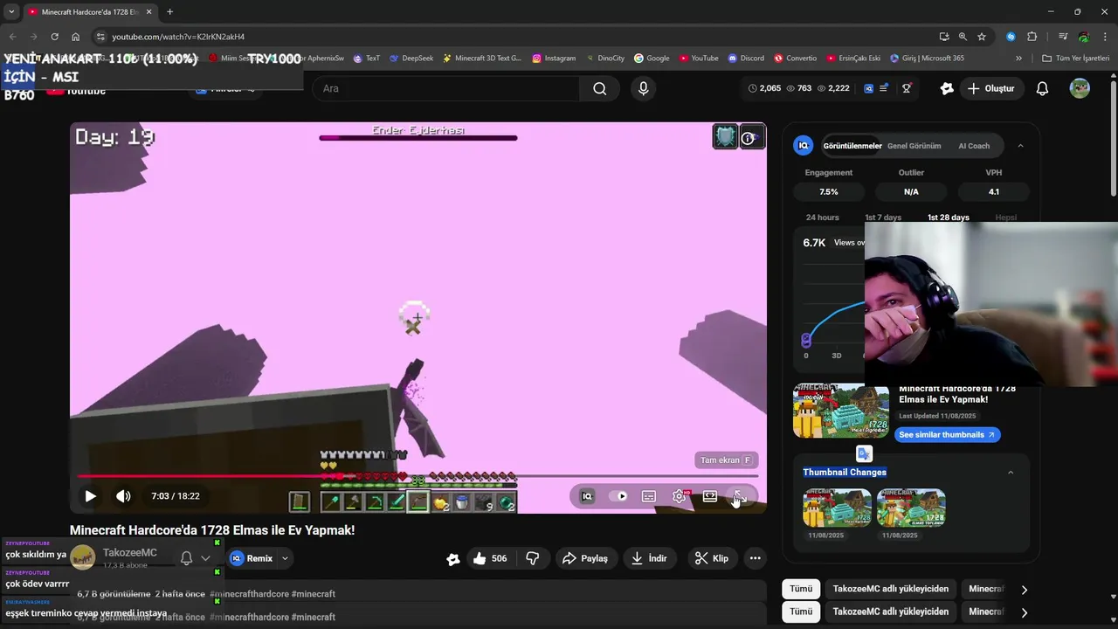Open new browser tab
Image resolution: width=1118 pixels, height=629 pixels.
coord(169,11)
